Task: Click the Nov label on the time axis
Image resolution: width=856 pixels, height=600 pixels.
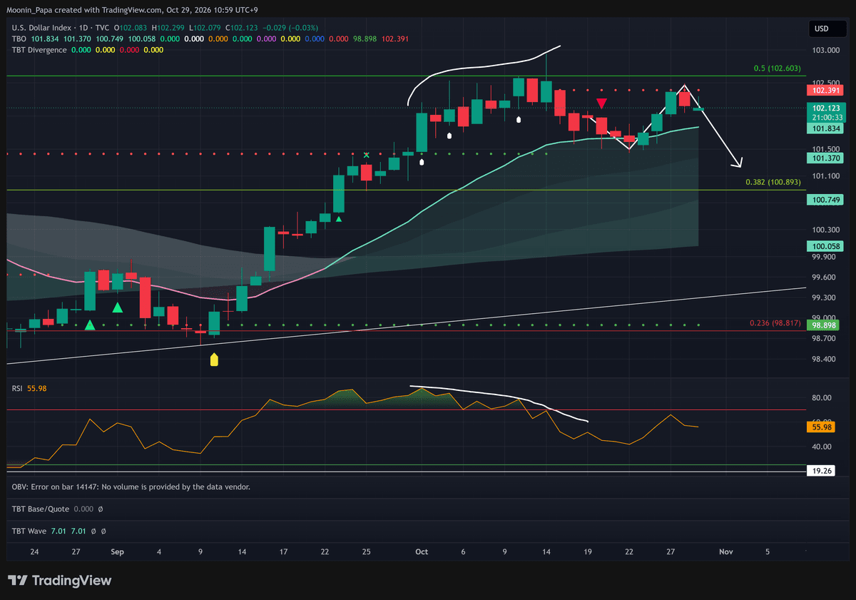Action: 726,551
